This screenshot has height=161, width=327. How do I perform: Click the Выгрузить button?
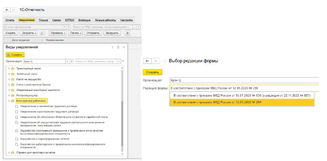(112, 33)
